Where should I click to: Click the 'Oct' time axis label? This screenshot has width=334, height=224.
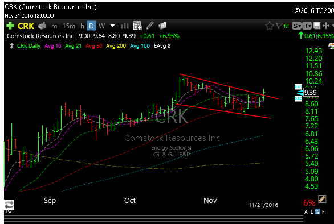click(x=130, y=201)
